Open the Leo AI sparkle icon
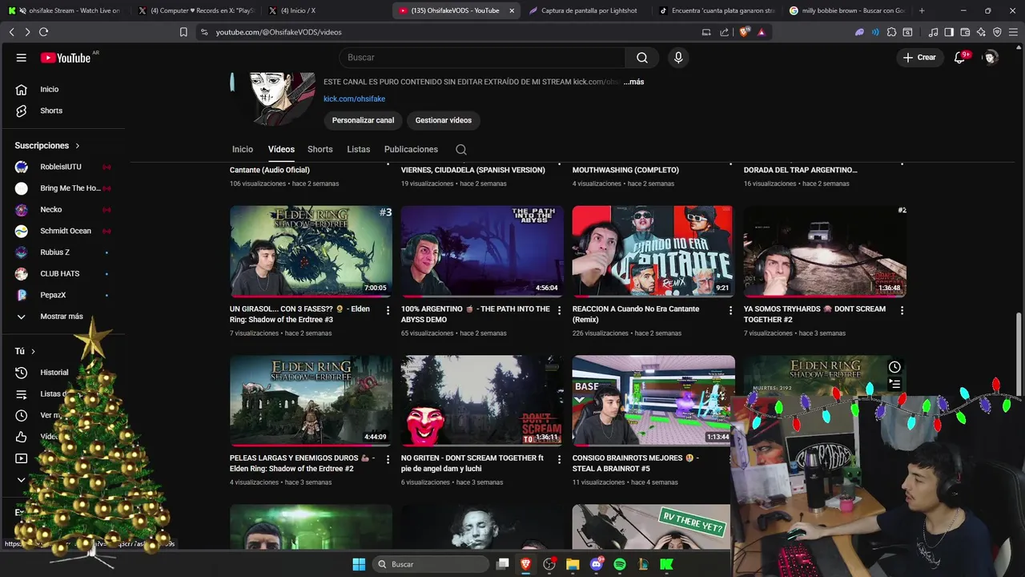The height and width of the screenshot is (577, 1025). tap(981, 32)
